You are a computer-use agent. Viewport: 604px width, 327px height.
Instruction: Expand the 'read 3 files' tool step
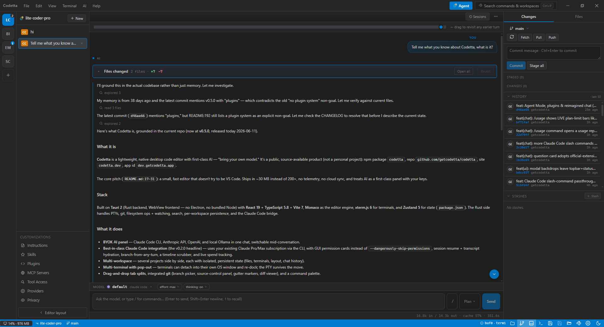[110, 108]
